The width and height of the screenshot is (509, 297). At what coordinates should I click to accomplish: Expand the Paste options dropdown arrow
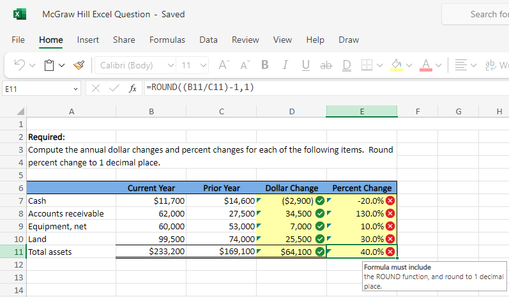click(x=62, y=66)
